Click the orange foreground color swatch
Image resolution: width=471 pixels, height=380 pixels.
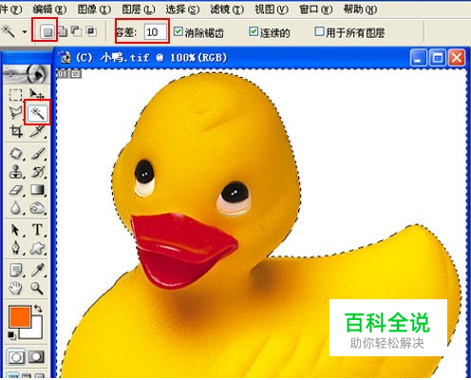pos(20,316)
